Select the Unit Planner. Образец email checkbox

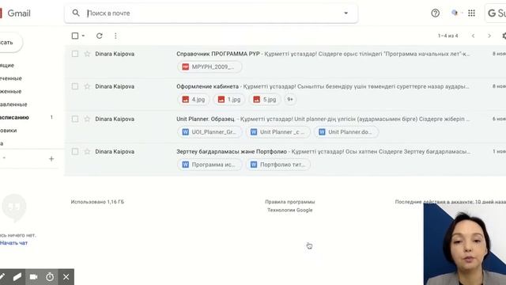pyautogui.click(x=75, y=119)
